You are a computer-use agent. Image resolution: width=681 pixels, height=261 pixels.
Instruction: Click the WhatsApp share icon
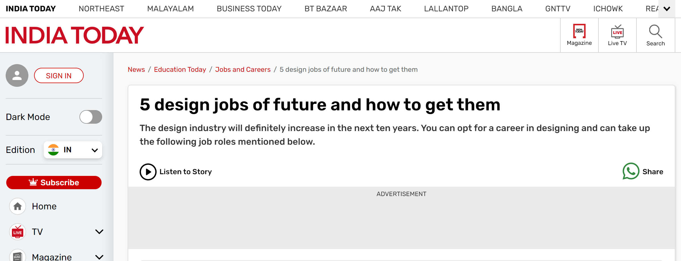click(x=631, y=171)
